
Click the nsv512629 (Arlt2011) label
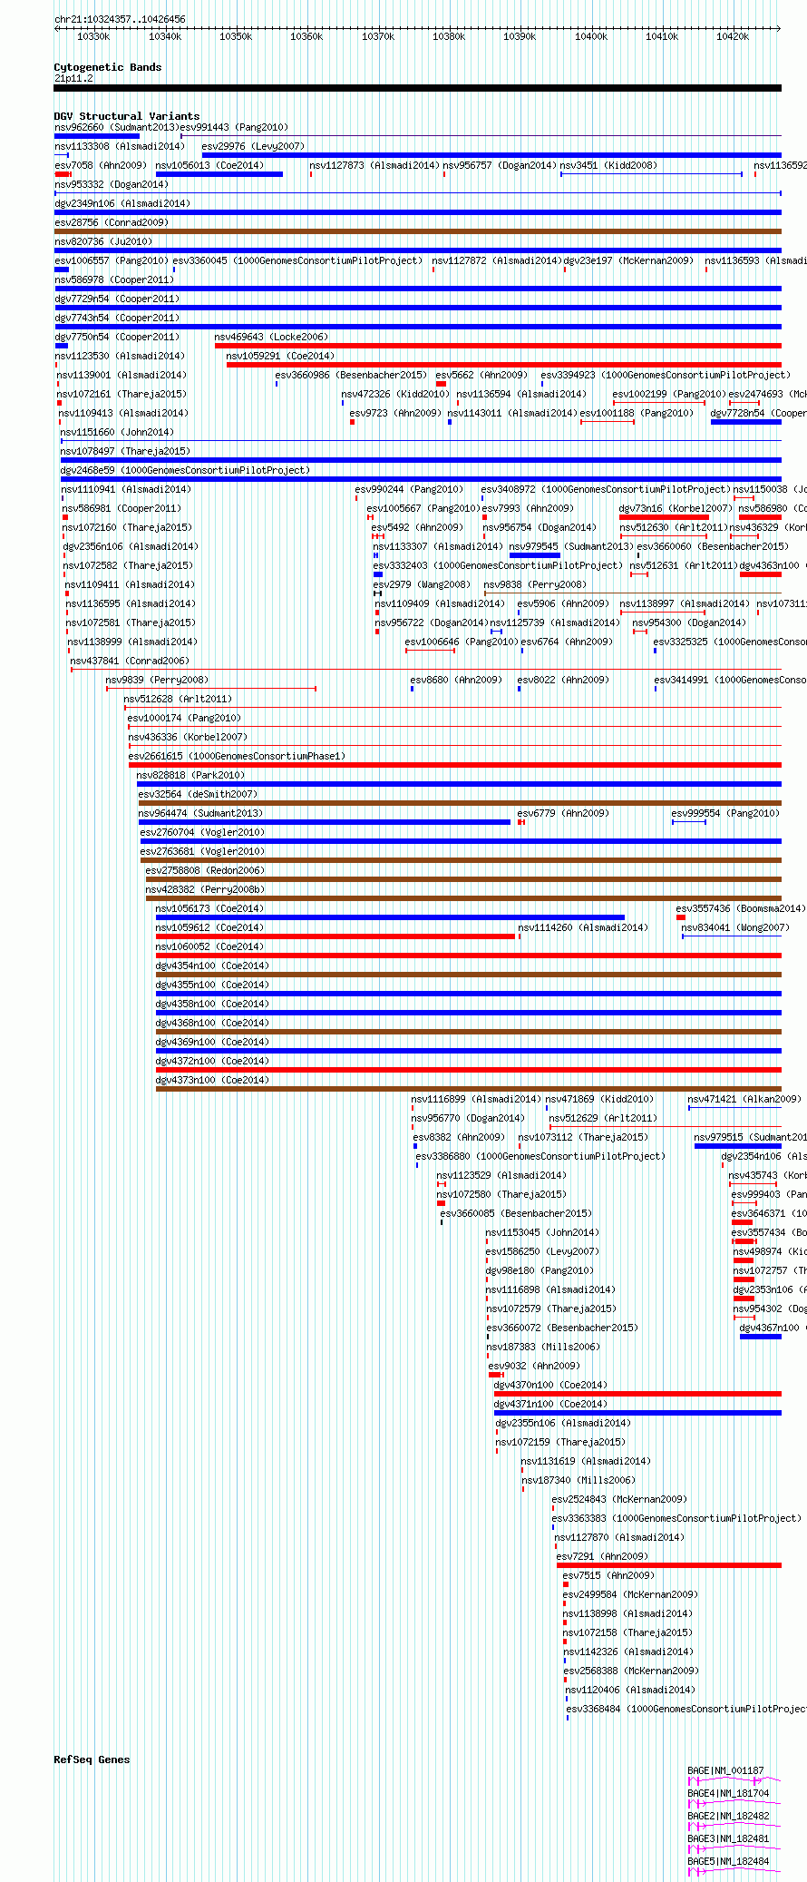pyautogui.click(x=603, y=1119)
